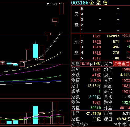Click the 内盘 value 79510

[x=96, y=108]
